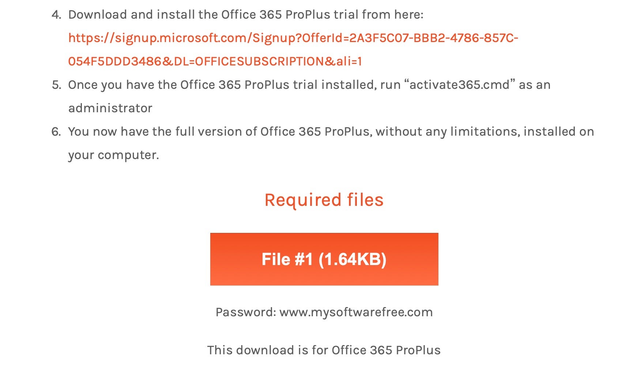Click the www.mysoftwarefree.com password text
The image size is (637, 370).
click(x=356, y=312)
